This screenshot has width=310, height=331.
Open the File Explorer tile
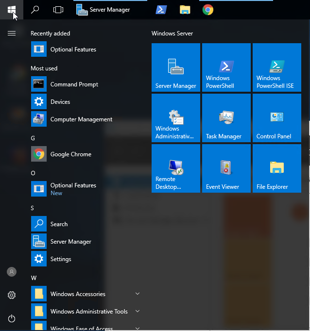(x=276, y=168)
